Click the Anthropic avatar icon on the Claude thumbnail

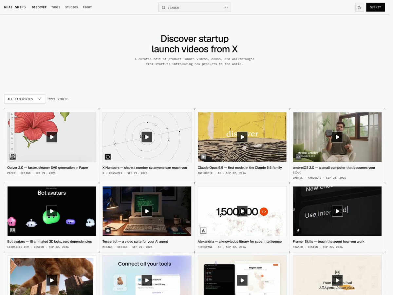[x=203, y=157]
